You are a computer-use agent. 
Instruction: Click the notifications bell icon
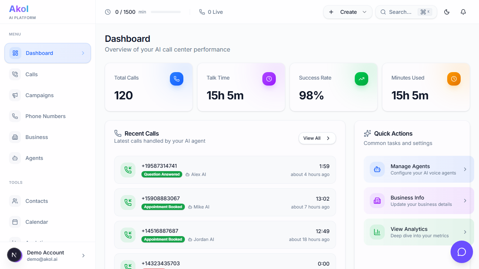pyautogui.click(x=463, y=12)
